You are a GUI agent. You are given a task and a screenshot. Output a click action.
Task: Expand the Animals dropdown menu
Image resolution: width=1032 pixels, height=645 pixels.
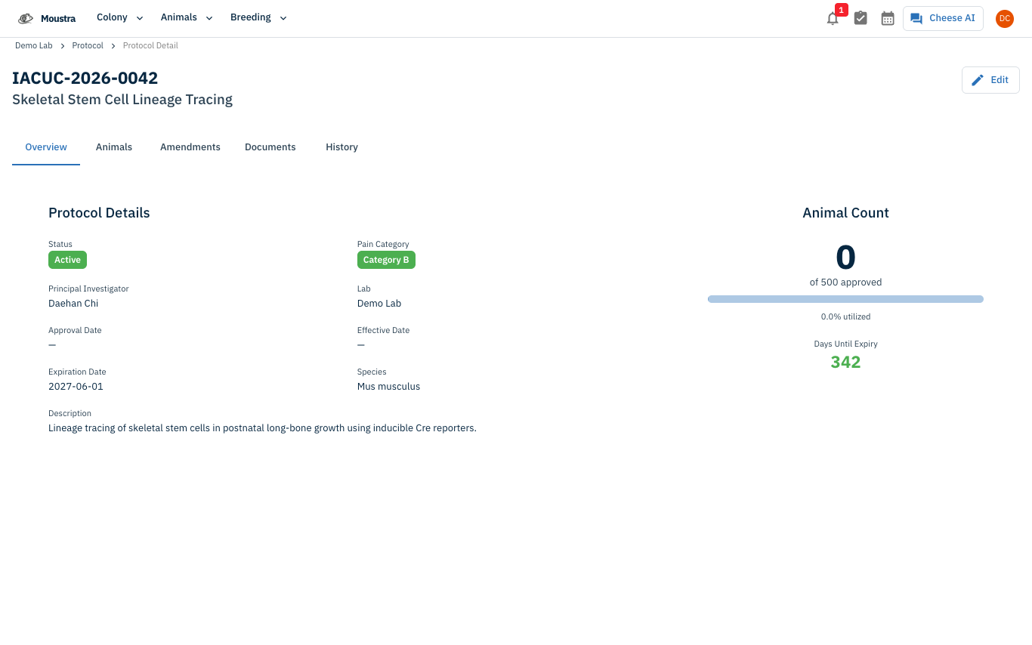pyautogui.click(x=187, y=18)
